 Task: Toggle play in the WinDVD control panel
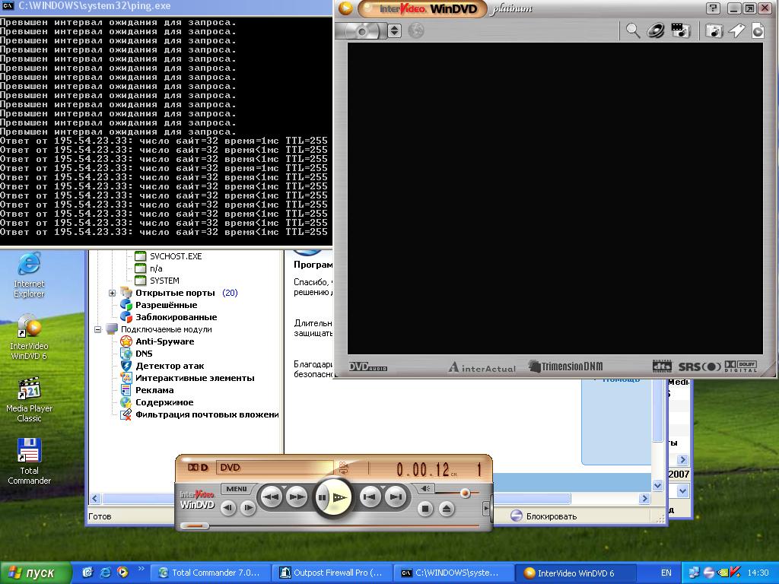coord(341,498)
